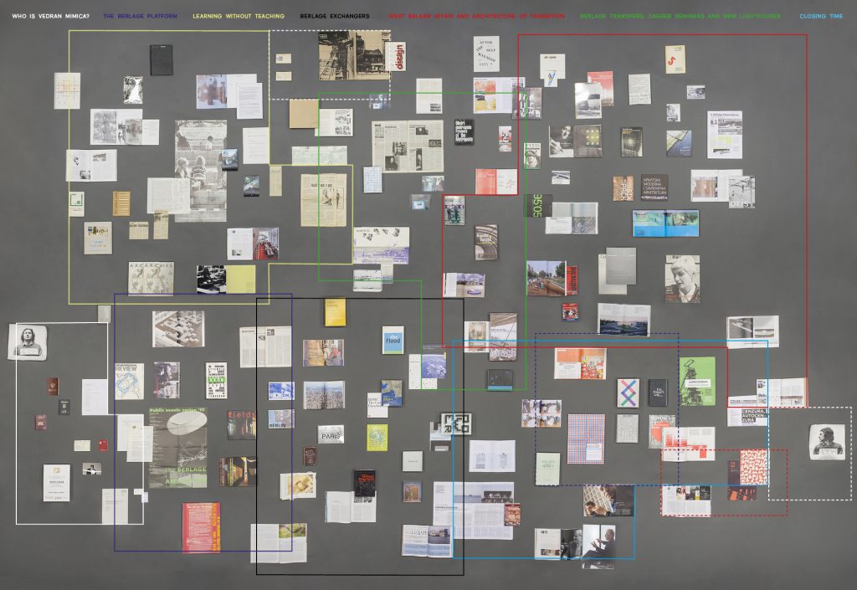Open the 'After the Self Managed City' poster
Image resolution: width=857 pixels, height=590 pixels.
pyautogui.click(x=486, y=54)
